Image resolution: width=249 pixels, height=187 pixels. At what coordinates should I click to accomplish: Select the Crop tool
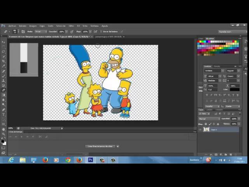(x=4, y=61)
